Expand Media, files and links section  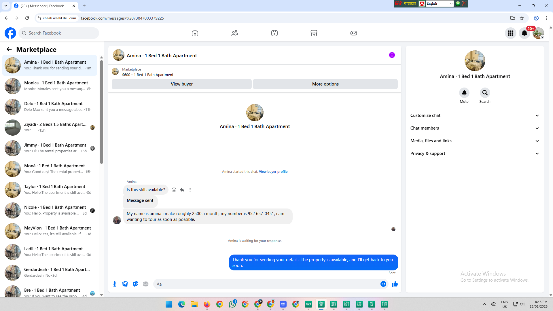(475, 141)
